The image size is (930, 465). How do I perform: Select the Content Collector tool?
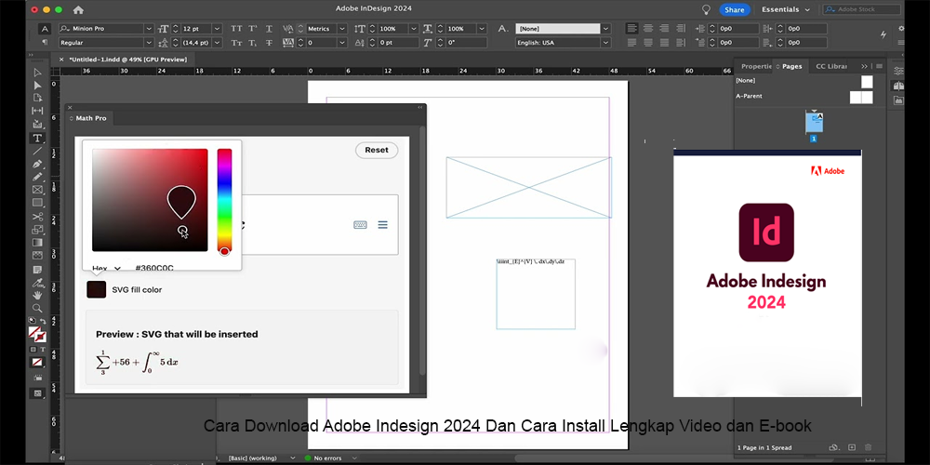click(37, 124)
